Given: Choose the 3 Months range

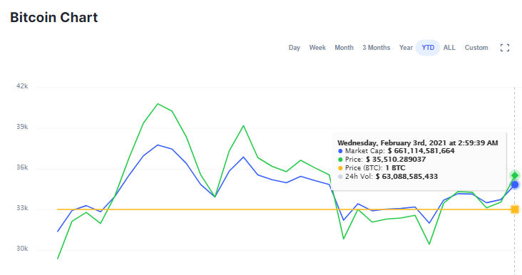Looking at the screenshot, I should [x=377, y=48].
